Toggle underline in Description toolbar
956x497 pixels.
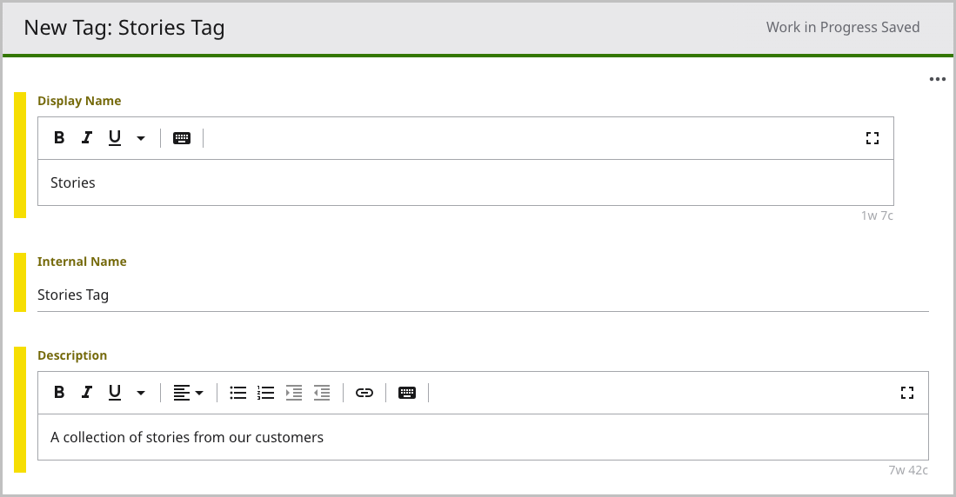pos(114,393)
